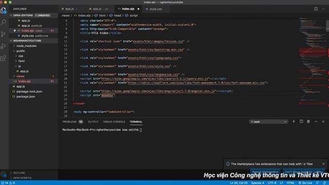Image resolution: width=329 pixels, height=185 pixels.
Task: Click the html breadcrumb item
Action: pos(102,15)
